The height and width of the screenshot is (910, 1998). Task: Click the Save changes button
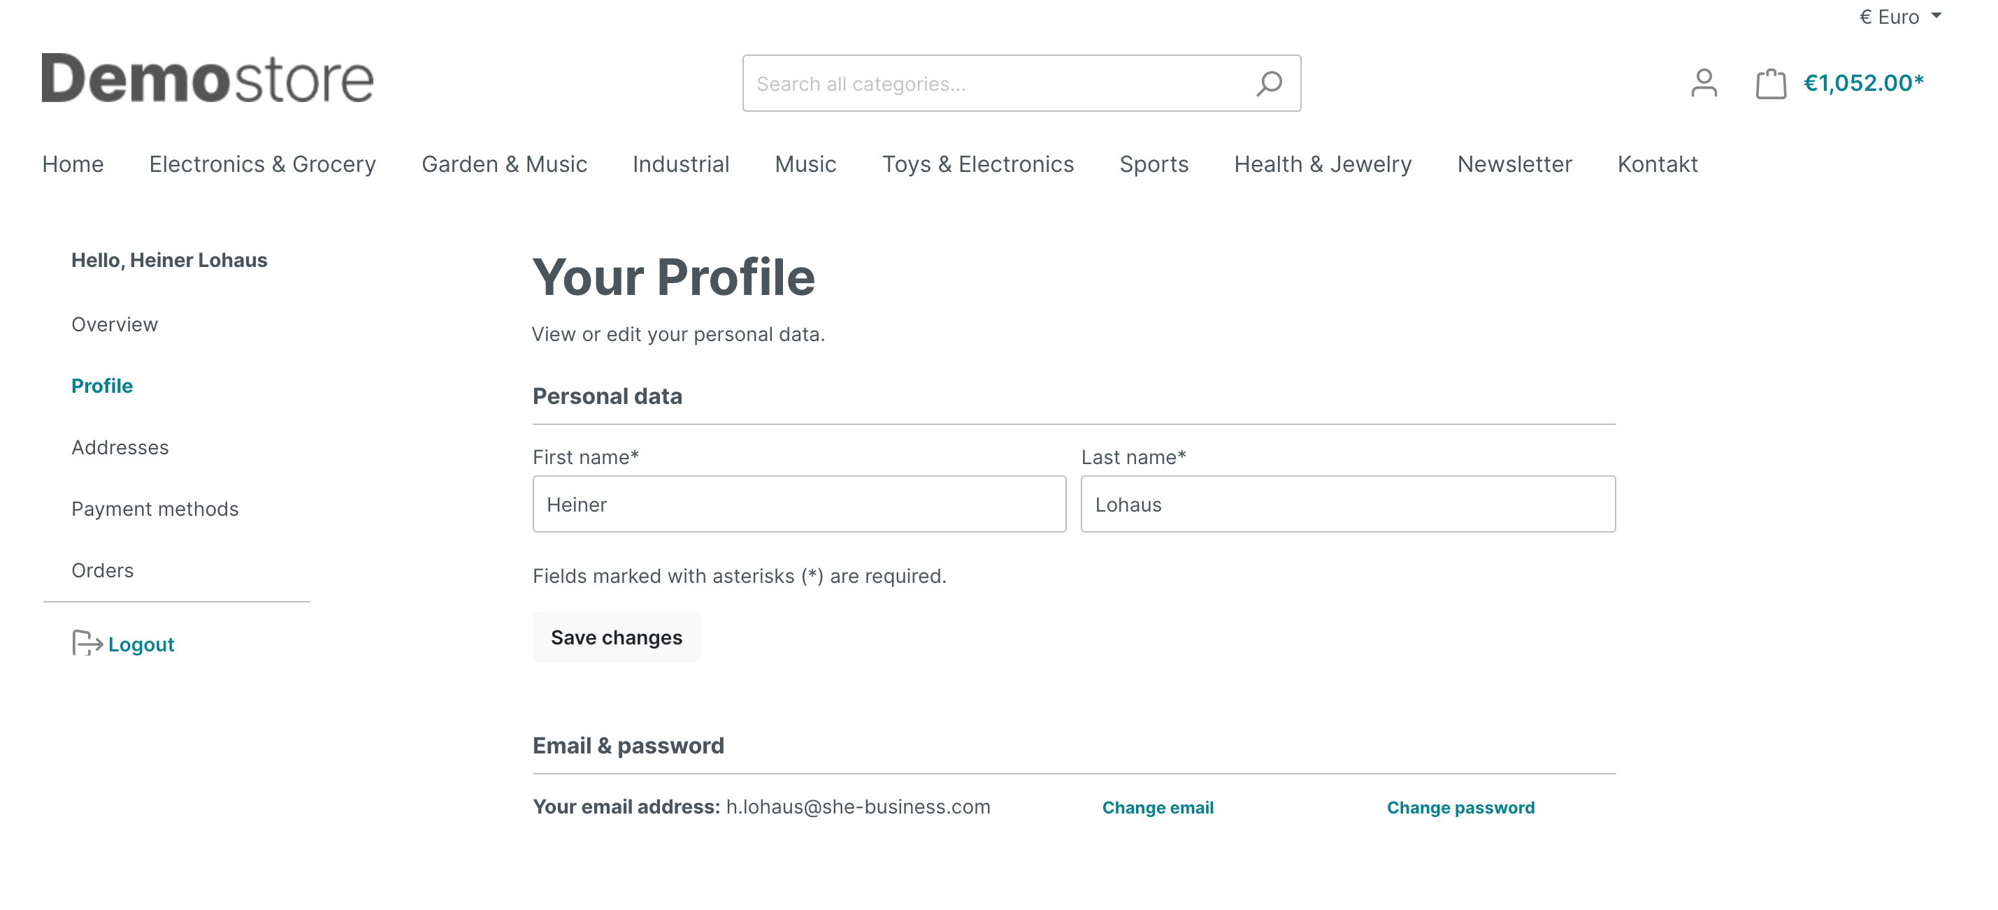[617, 636]
